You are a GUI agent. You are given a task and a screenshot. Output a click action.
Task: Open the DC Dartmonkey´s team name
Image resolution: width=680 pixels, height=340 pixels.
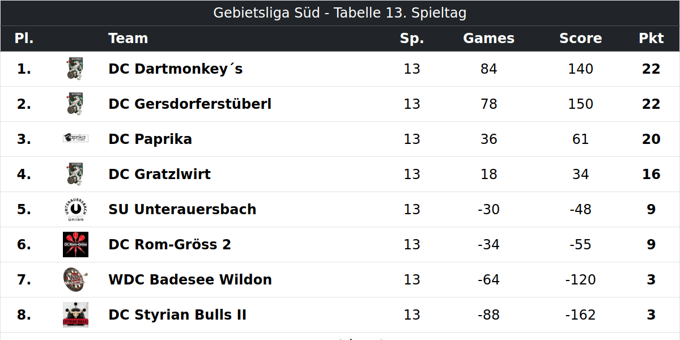click(176, 69)
